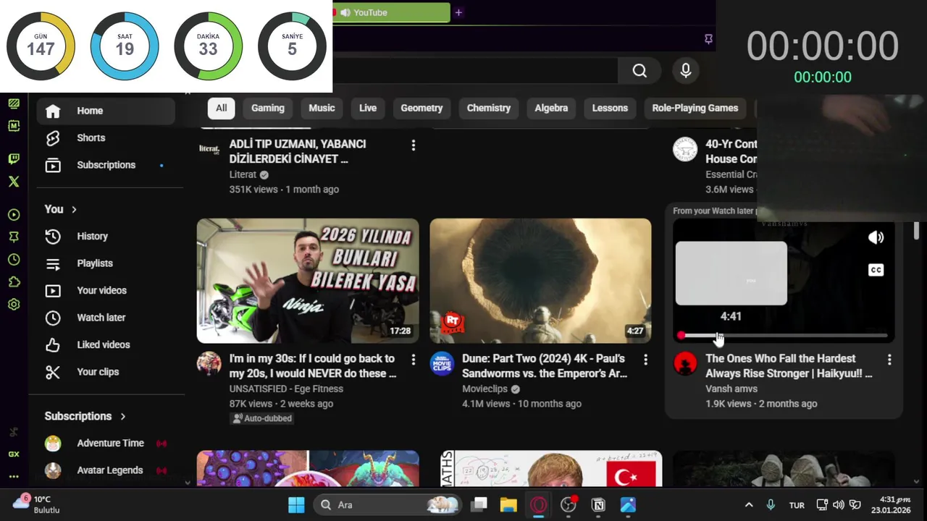Image resolution: width=927 pixels, height=521 pixels.
Task: Open the Vansh amvs channel avatar
Action: [685, 363]
